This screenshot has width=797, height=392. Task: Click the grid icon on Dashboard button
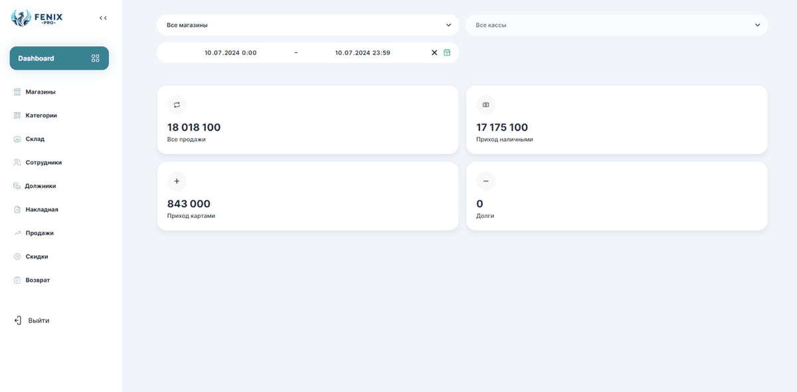(x=95, y=58)
